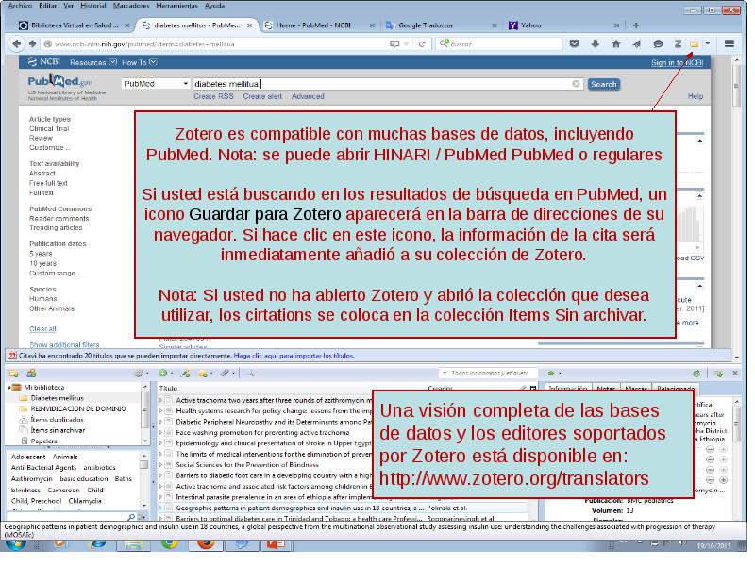
Task: Close the Zotero pane with X
Action: (735, 373)
